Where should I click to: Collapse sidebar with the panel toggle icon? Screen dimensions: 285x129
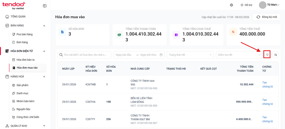click(x=45, y=6)
